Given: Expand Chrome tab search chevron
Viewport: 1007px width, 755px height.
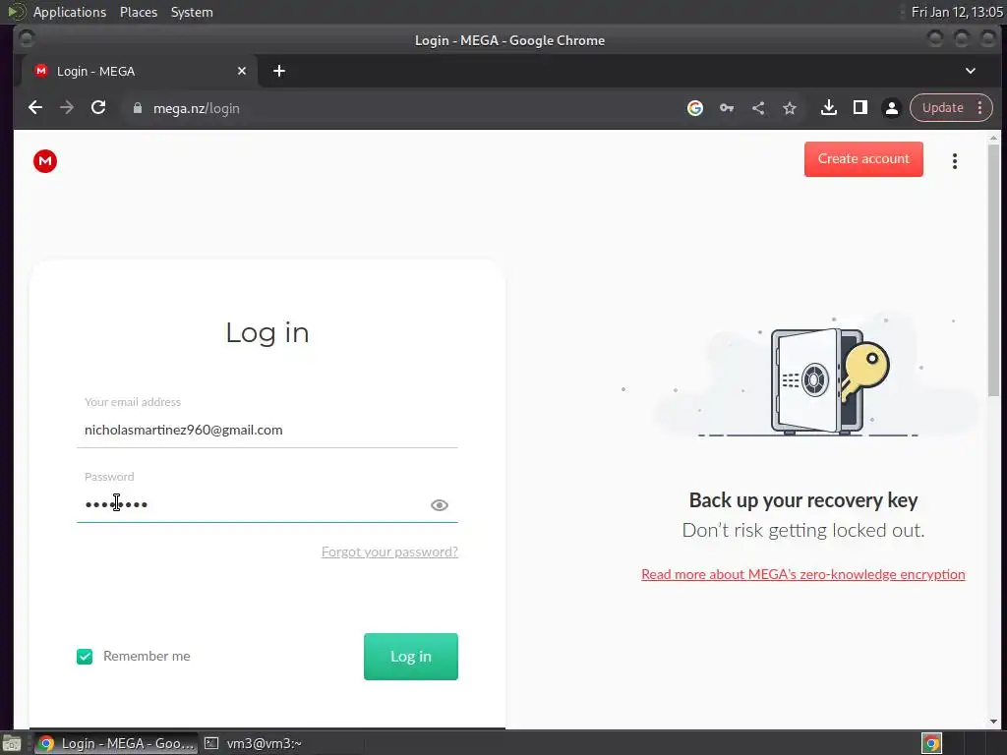Looking at the screenshot, I should tap(971, 71).
